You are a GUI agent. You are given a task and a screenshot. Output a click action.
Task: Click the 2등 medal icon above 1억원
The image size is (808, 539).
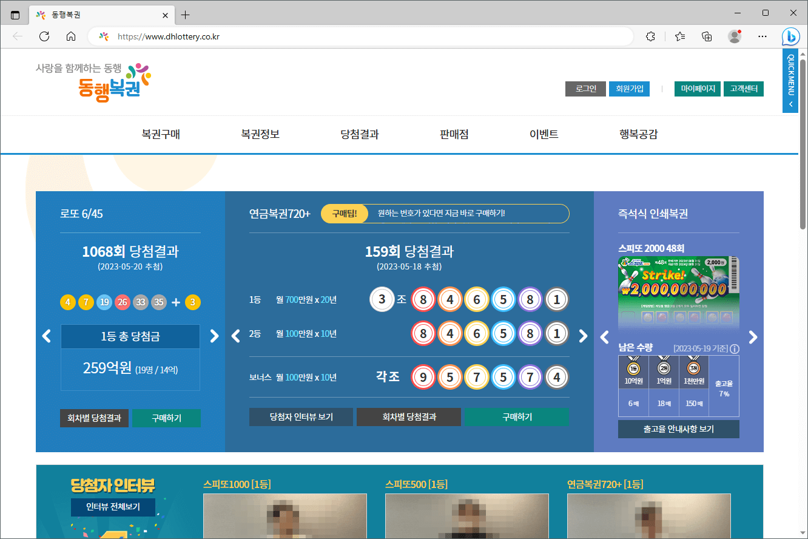[664, 368]
